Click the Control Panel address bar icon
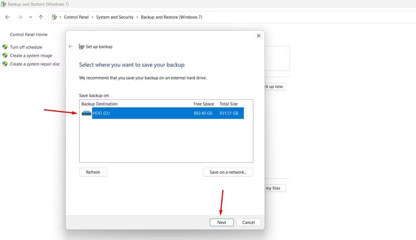 tap(54, 17)
